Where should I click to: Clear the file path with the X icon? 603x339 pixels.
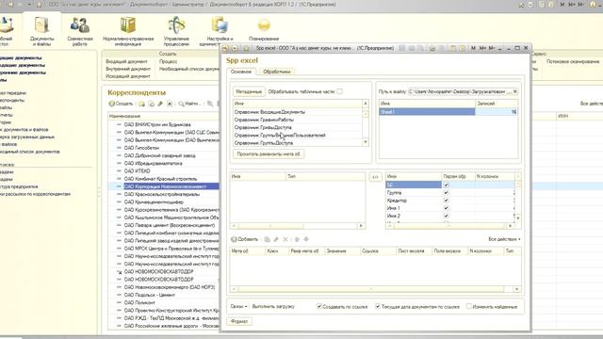click(x=515, y=91)
